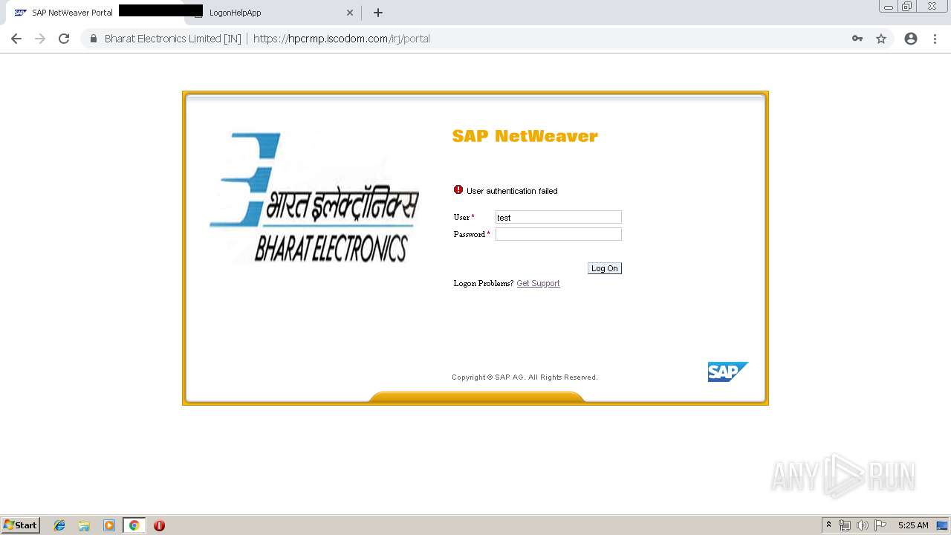Launch Internet Explorer from the taskbar

(59, 525)
